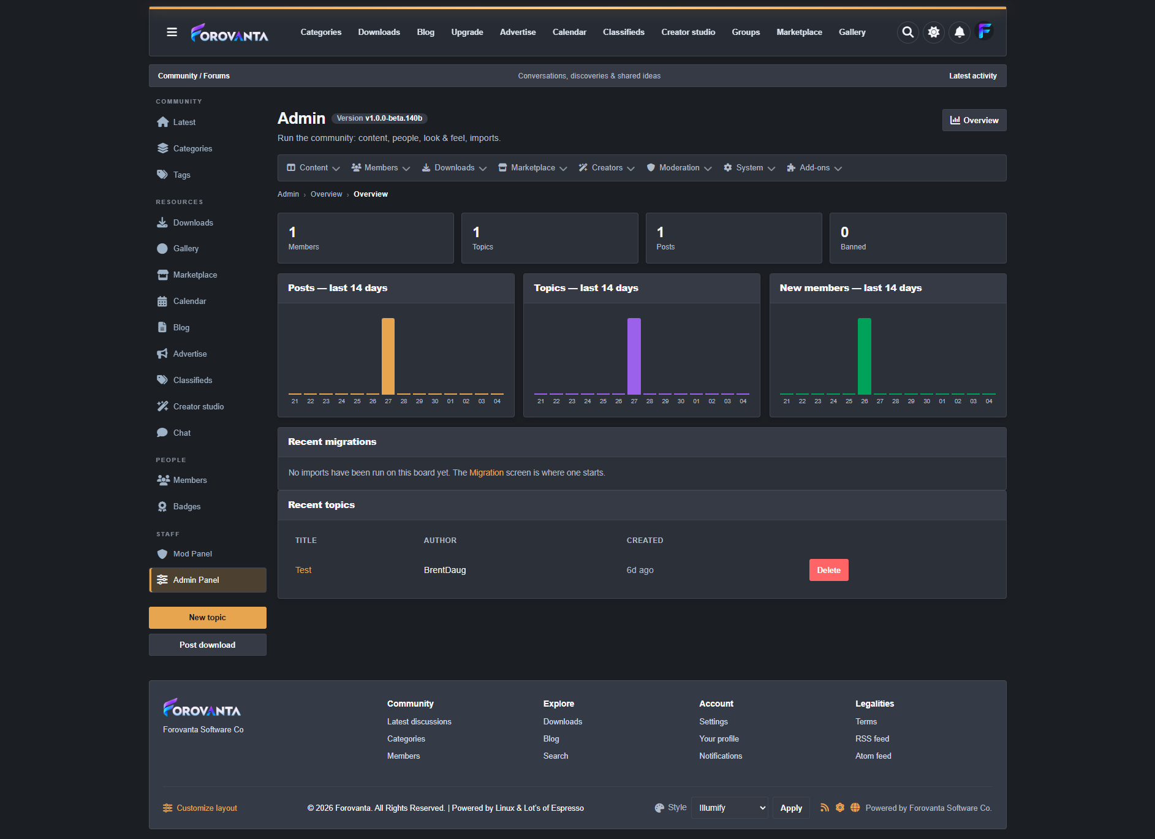Click the Post download button
This screenshot has width=1155, height=839.
[208, 645]
